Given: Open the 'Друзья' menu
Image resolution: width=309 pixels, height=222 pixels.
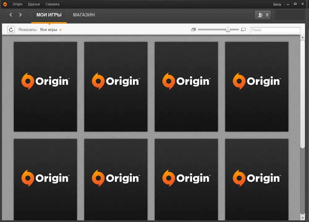Looking at the screenshot, I should [x=34, y=4].
